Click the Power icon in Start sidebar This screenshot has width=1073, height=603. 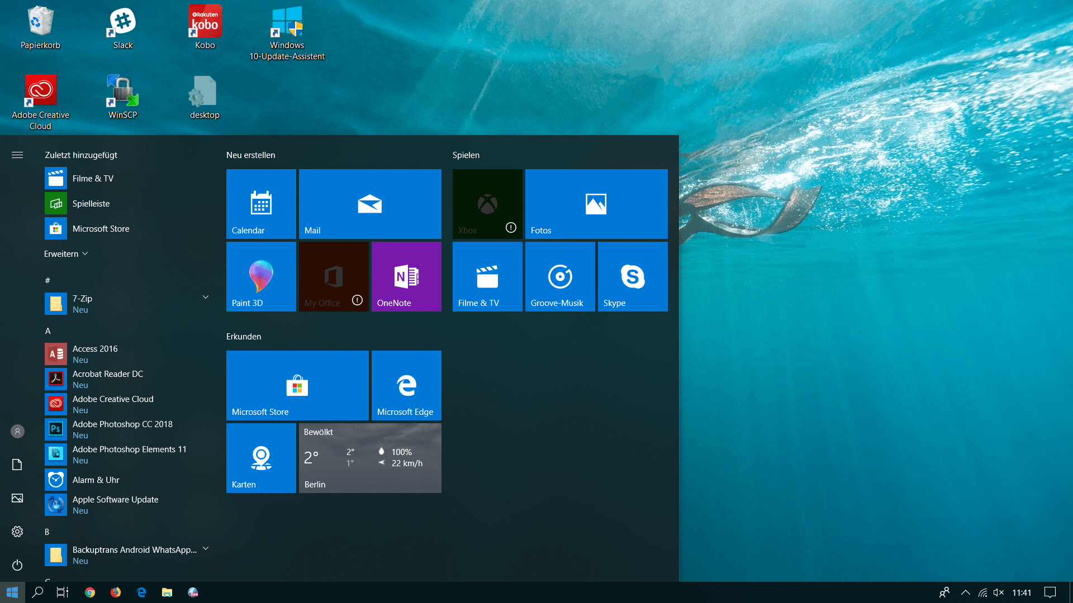click(17, 565)
